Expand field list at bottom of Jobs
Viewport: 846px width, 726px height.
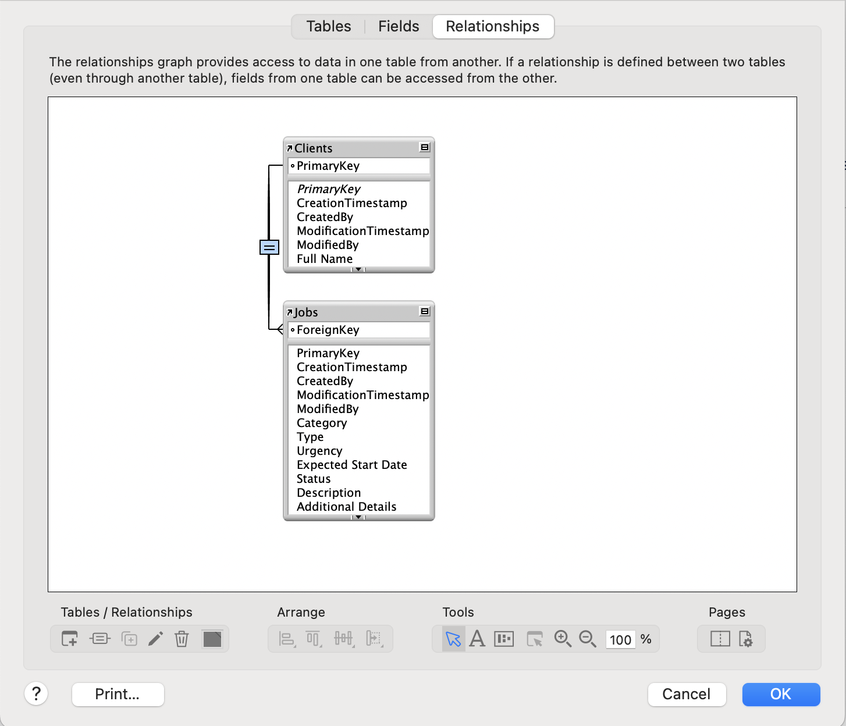click(358, 517)
